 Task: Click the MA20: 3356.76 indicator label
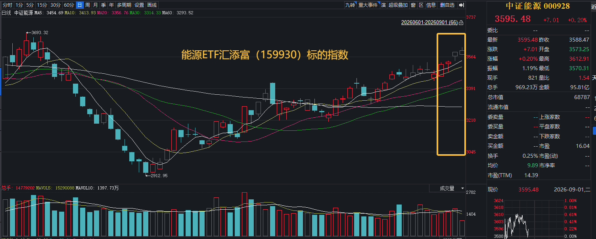113,13
